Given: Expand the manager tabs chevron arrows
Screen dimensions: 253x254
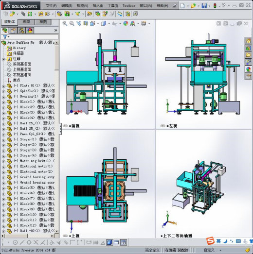Looking at the screenshot, I should 55,30.
